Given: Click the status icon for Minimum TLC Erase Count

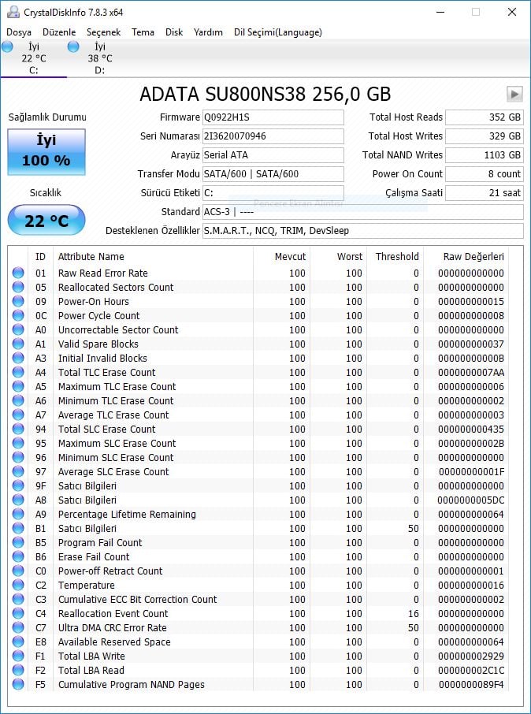Looking at the screenshot, I should tap(18, 400).
